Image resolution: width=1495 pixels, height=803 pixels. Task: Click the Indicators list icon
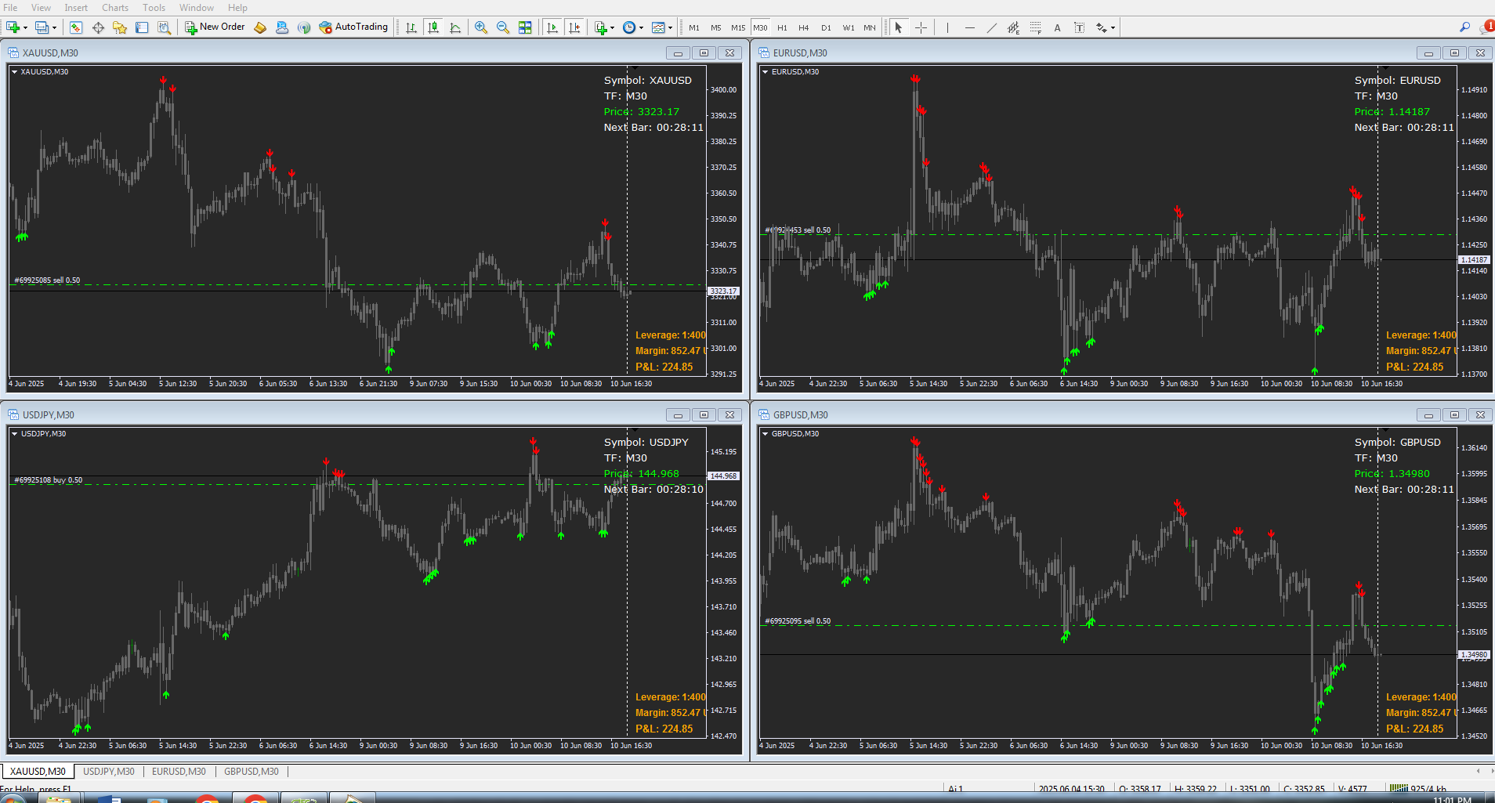tap(600, 27)
